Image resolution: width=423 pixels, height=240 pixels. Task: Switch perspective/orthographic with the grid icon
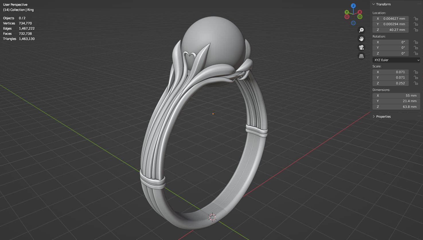coord(361,56)
